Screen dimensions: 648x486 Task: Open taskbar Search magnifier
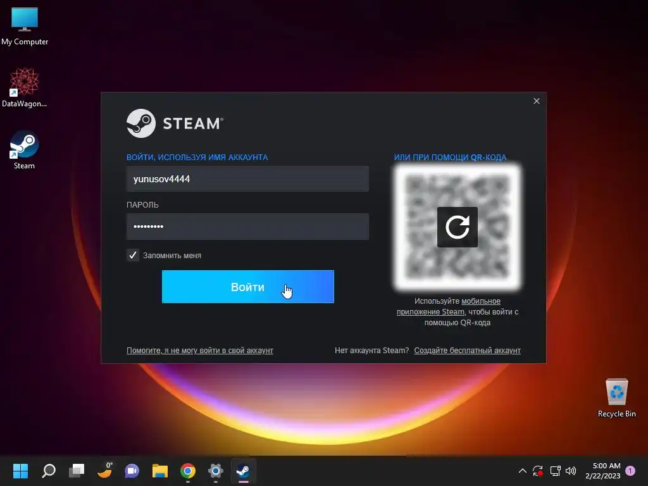click(x=49, y=471)
